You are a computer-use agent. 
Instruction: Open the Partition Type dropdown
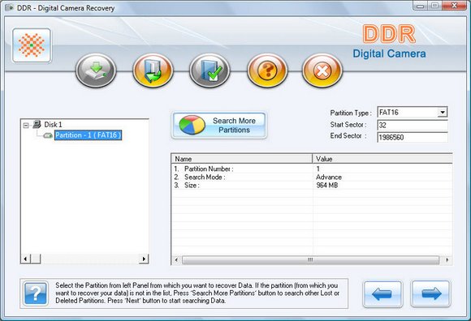coord(442,113)
